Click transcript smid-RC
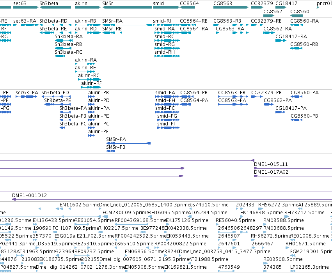The image size is (332, 273). 164,37
